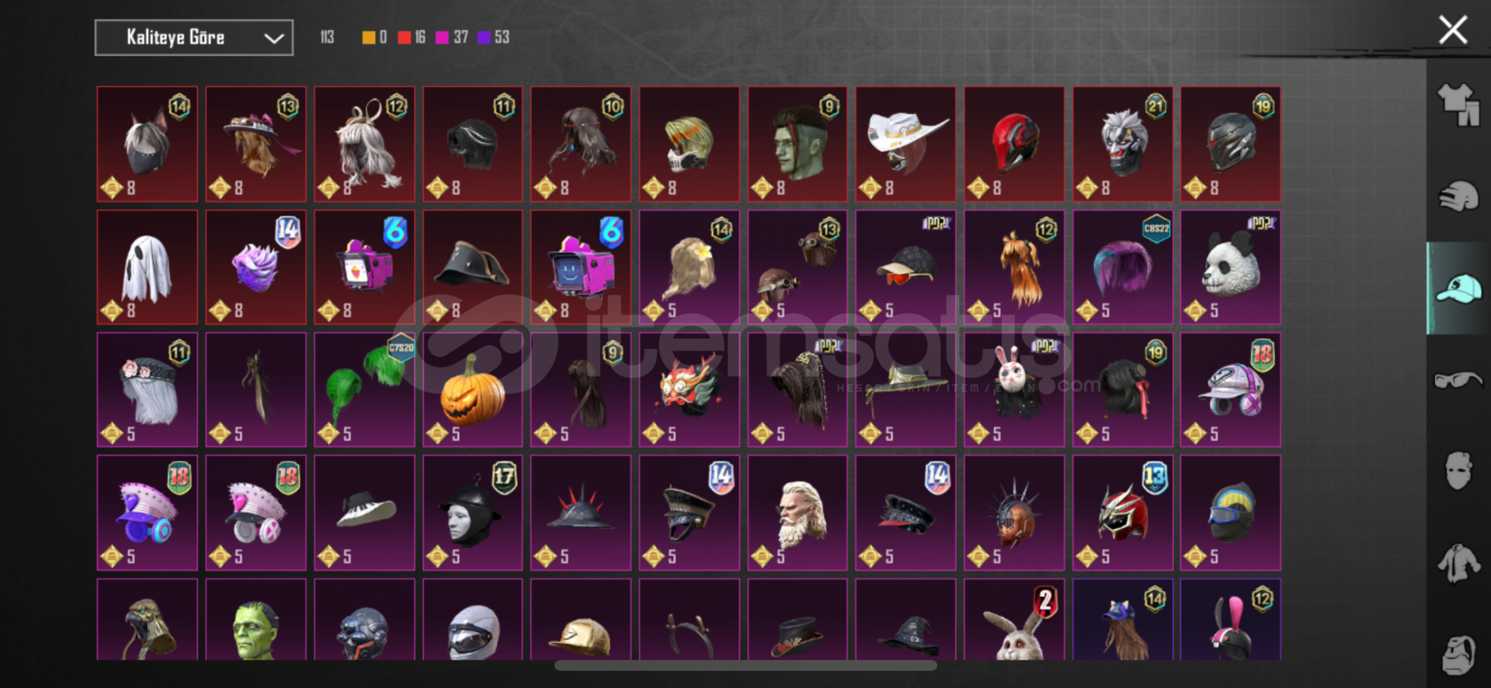This screenshot has width=1491, height=688.
Task: Filter by pink quality count 37
Action: [x=452, y=37]
